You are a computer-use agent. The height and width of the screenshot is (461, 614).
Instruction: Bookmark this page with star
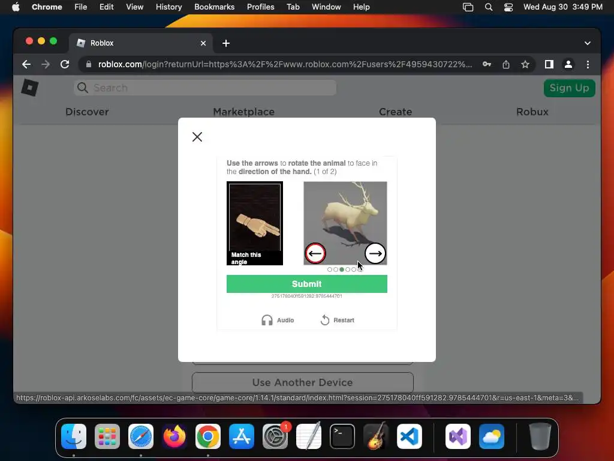(525, 64)
